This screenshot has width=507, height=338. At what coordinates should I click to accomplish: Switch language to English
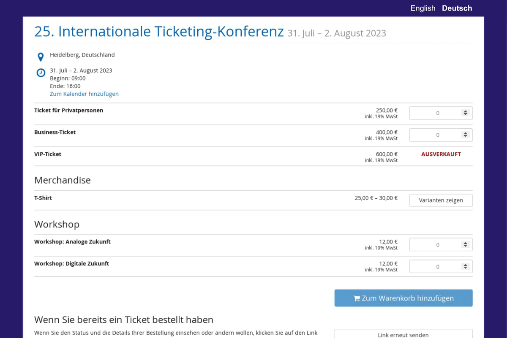click(422, 8)
